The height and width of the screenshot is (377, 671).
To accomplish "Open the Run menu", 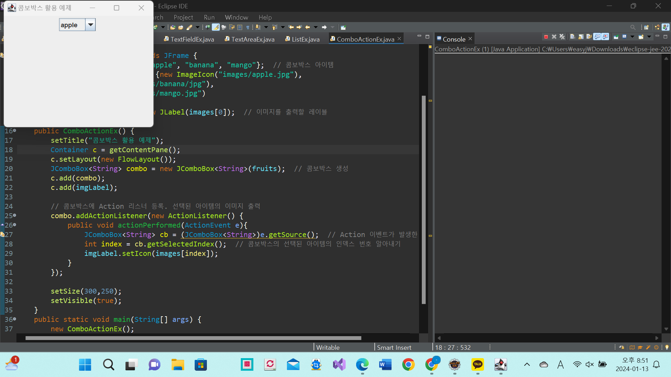I will pos(209,17).
